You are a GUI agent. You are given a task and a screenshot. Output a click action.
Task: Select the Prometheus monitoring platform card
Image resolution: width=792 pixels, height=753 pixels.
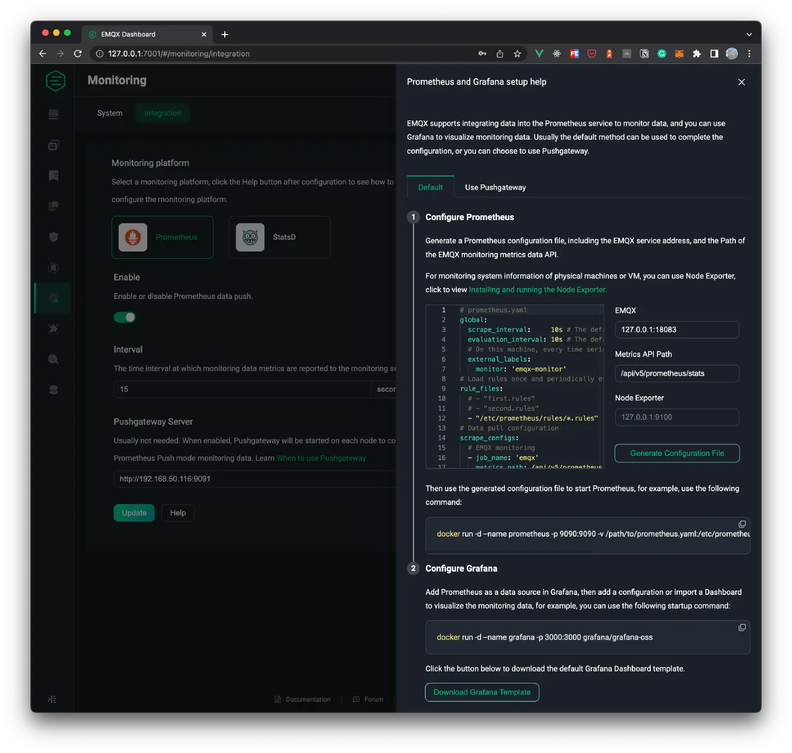[162, 237]
